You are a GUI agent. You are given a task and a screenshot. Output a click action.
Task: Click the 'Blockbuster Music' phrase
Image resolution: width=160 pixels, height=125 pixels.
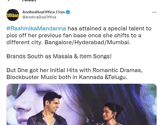32,77
